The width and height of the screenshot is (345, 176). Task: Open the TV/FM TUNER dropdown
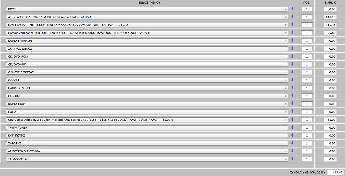(147, 128)
